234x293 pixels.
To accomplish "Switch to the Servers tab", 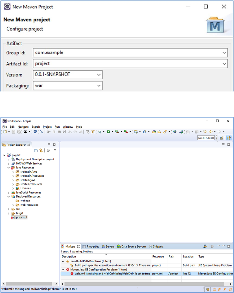I will [x=108, y=247].
